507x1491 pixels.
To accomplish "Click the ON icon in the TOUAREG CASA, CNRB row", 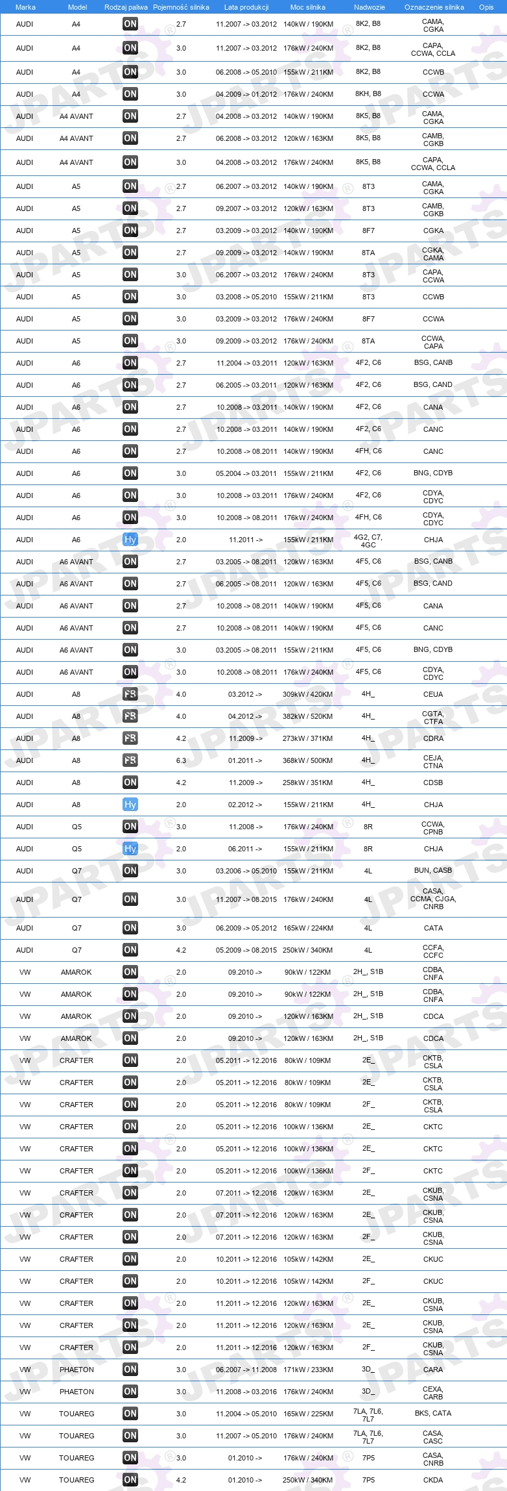I will pos(130,1458).
